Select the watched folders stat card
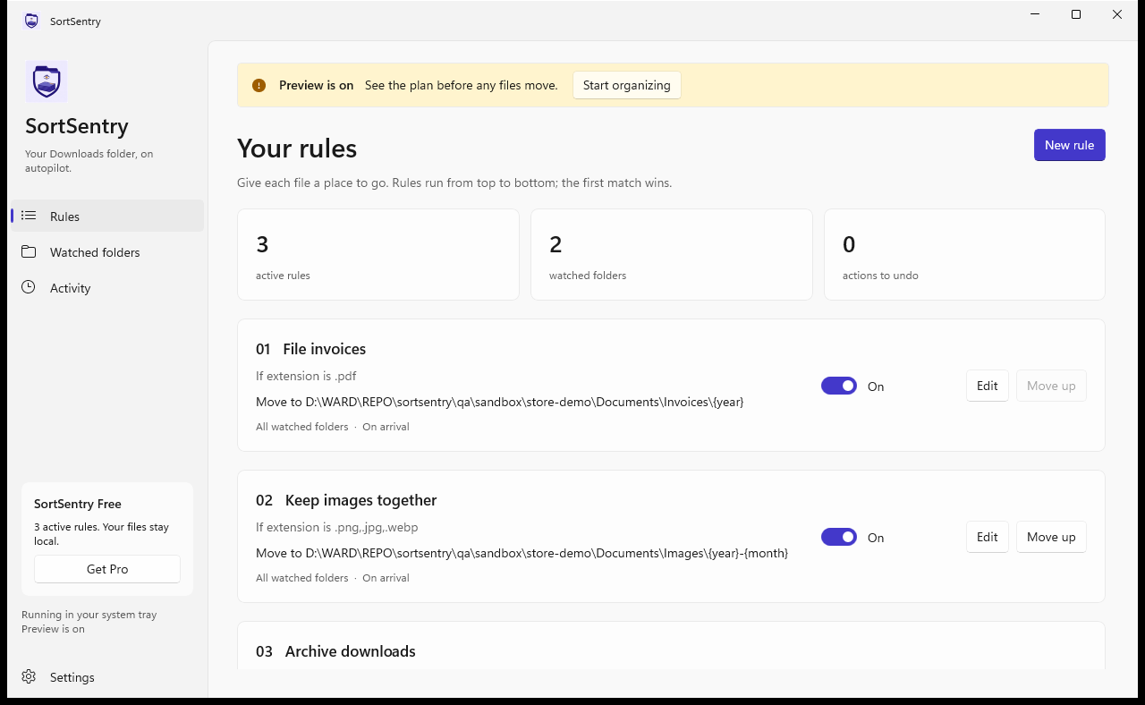The width and height of the screenshot is (1145, 705). pos(672,255)
